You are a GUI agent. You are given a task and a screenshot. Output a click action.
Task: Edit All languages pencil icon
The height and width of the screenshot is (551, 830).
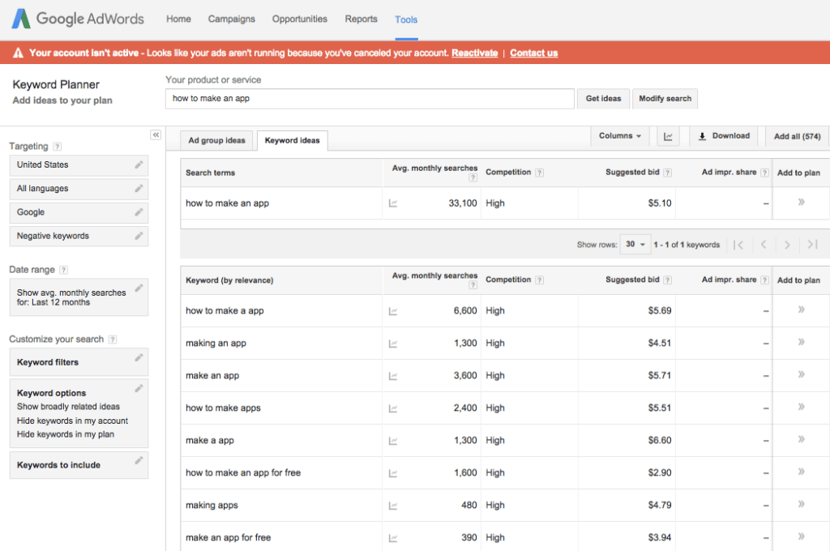139,189
